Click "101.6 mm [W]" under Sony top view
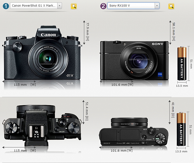 coord(122,151)
